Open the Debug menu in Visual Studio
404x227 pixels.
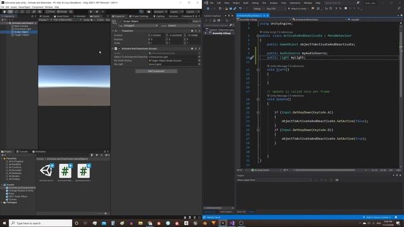click(x=255, y=3)
